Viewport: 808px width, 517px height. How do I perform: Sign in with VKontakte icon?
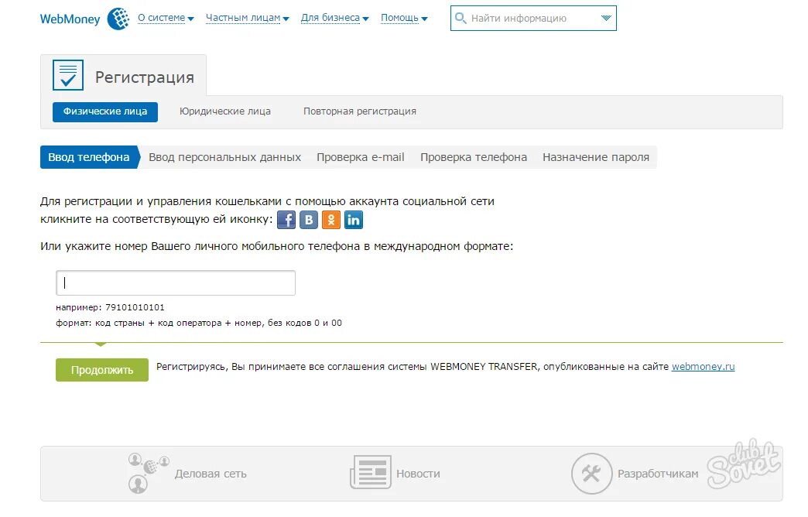click(x=309, y=220)
